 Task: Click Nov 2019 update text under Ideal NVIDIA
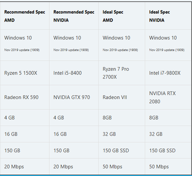[167, 50]
